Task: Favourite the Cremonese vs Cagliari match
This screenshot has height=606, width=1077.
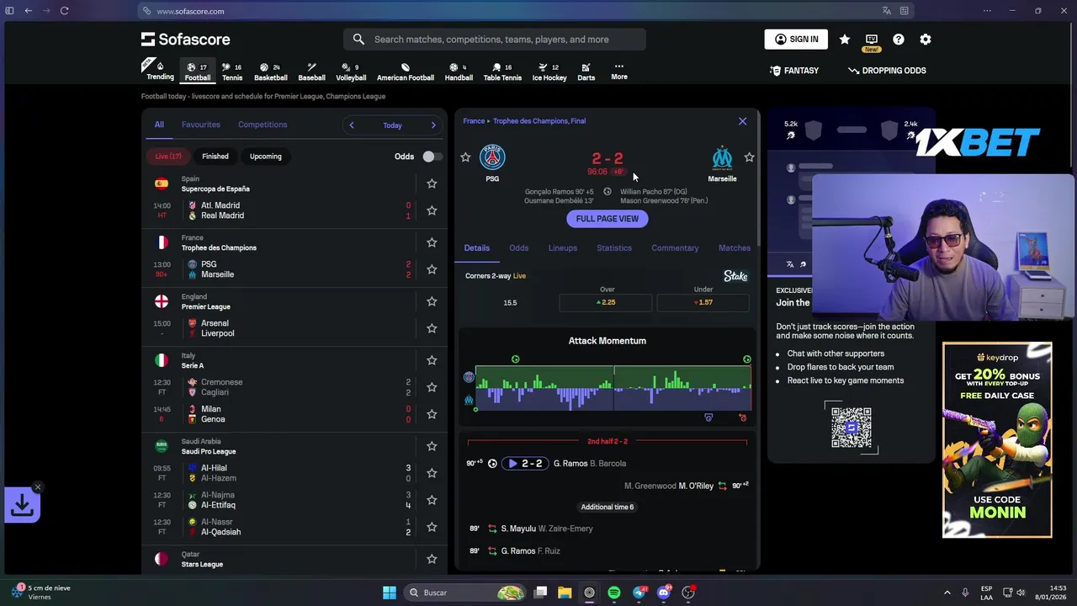Action: (432, 387)
